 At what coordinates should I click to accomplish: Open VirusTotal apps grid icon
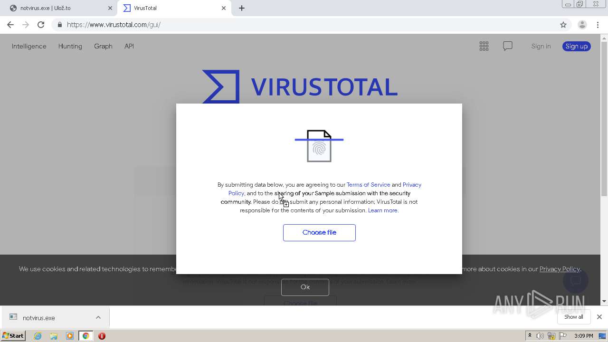click(484, 46)
